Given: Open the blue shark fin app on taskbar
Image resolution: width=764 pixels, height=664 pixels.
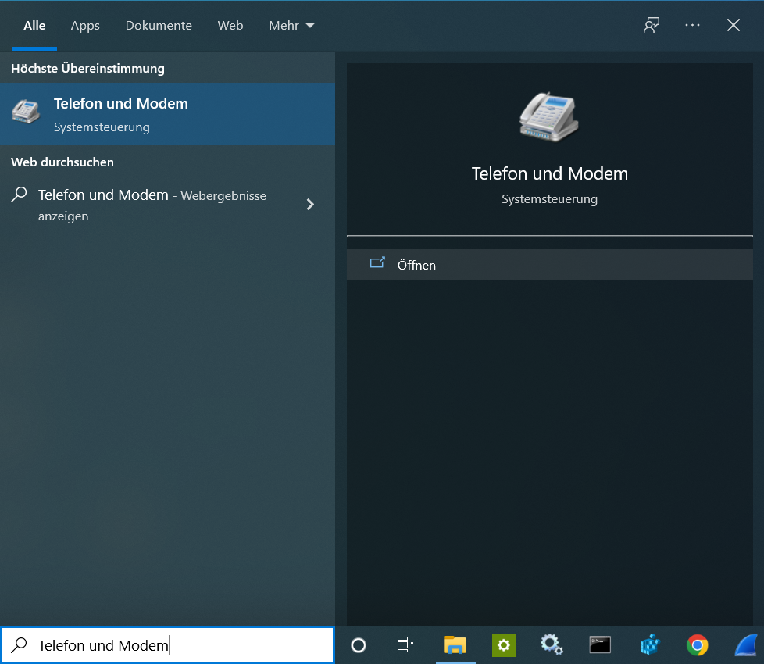Looking at the screenshot, I should pyautogui.click(x=747, y=645).
